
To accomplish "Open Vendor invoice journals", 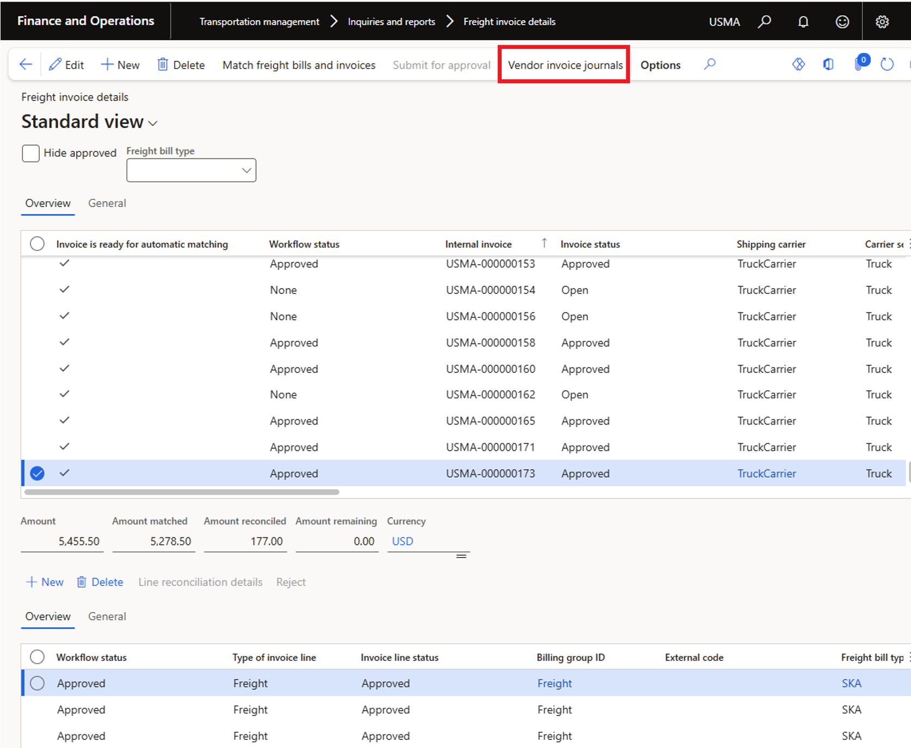I will 565,65.
